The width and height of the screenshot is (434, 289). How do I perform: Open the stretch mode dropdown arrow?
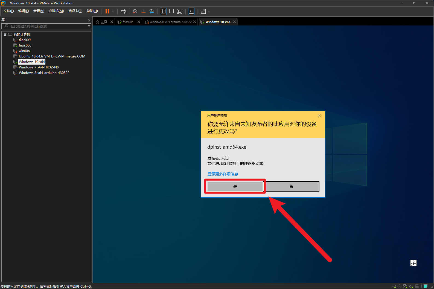tap(209, 11)
